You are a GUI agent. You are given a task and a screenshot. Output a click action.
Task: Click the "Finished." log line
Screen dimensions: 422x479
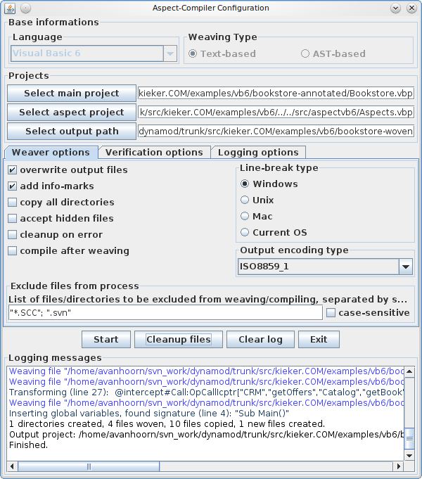(x=28, y=445)
